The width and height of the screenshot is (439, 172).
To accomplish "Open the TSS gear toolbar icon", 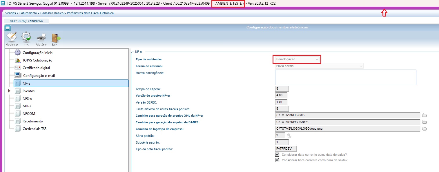I will 26,37.
